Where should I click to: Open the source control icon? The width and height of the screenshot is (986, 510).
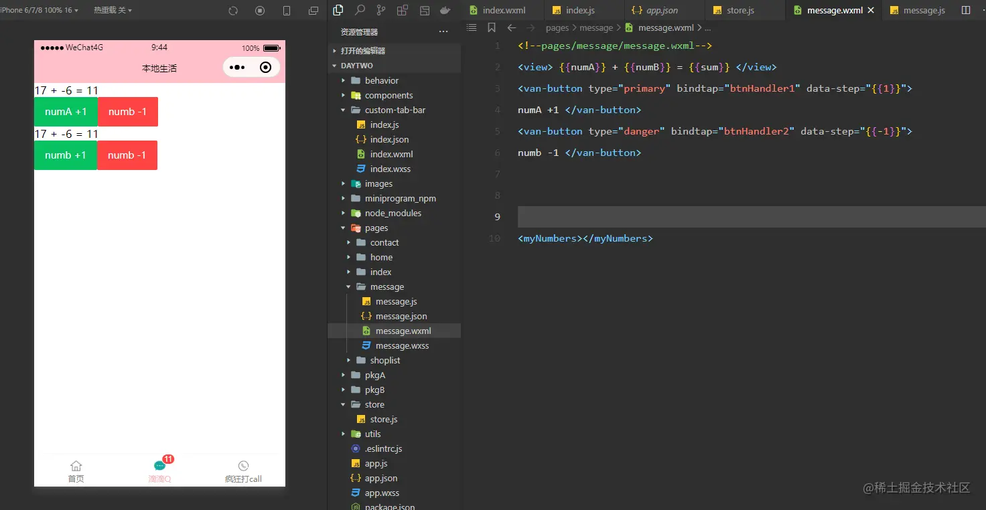(x=381, y=10)
